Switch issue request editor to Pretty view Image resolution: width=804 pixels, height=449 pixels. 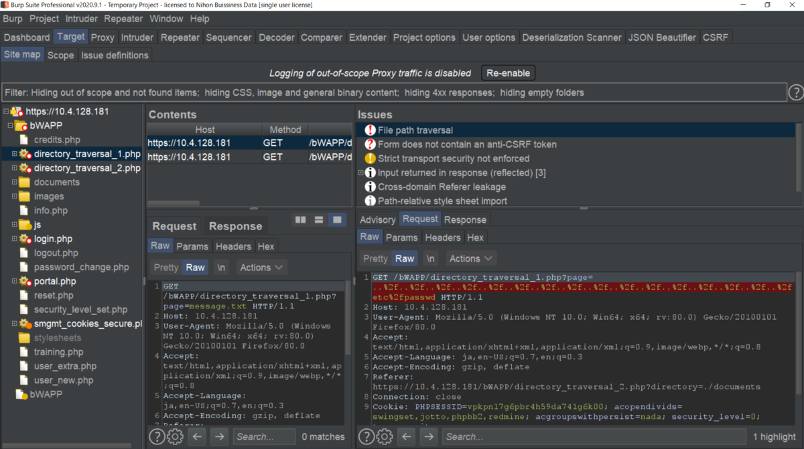(x=375, y=259)
